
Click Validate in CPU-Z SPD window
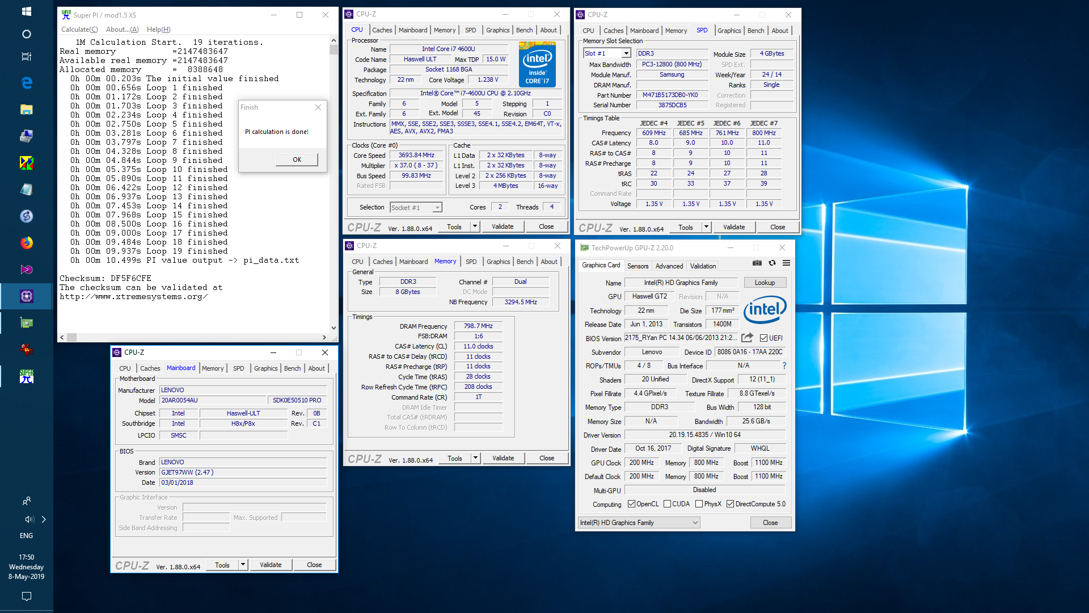[734, 227]
